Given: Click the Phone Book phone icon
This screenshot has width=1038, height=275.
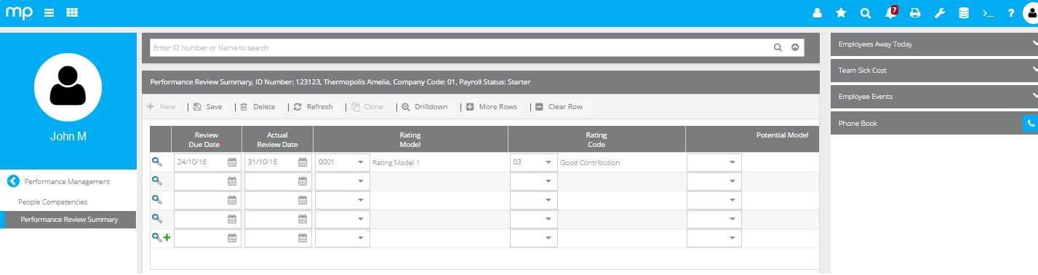Looking at the screenshot, I should coord(1030,124).
